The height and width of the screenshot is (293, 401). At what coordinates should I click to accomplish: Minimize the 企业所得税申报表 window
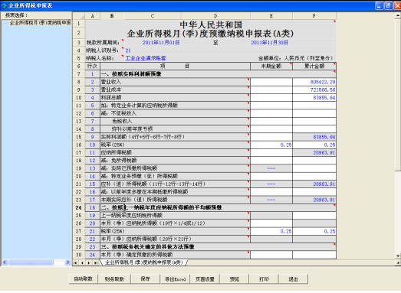point(380,5)
